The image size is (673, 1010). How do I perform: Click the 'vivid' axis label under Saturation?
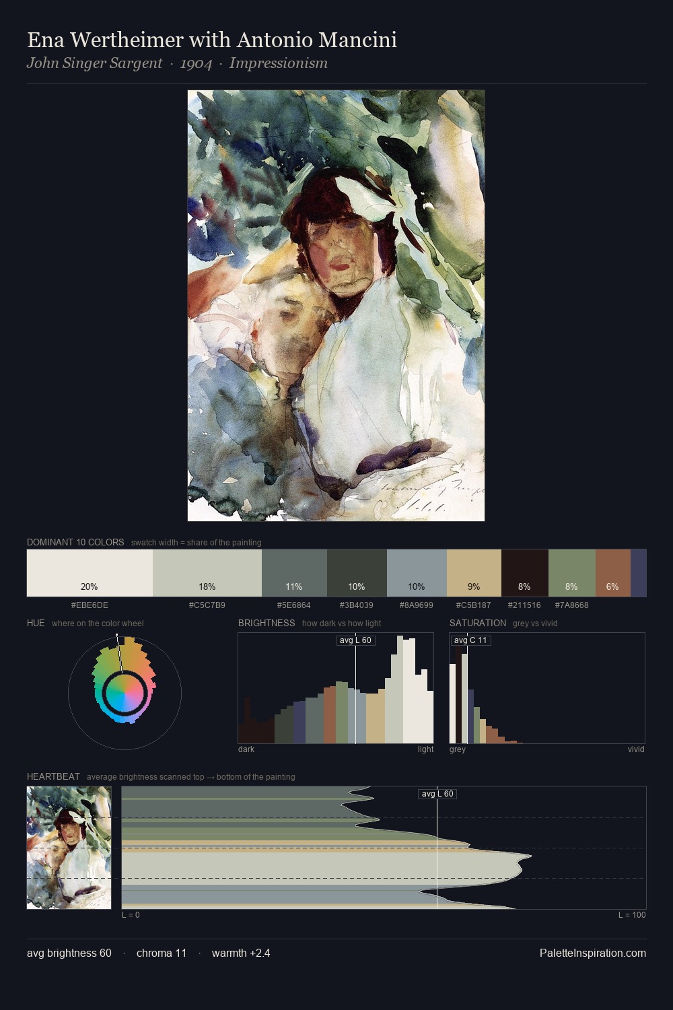coord(636,749)
